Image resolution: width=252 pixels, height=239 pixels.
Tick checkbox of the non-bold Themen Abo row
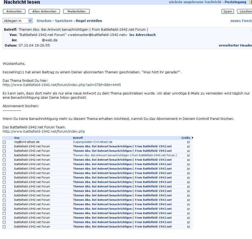[4, 155]
